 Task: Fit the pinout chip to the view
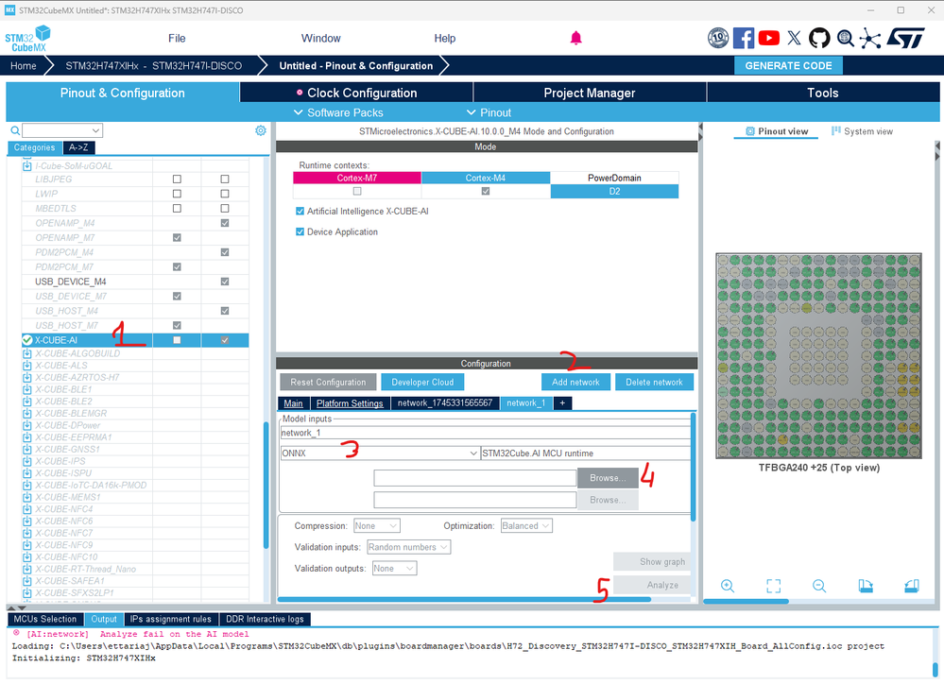(x=774, y=586)
